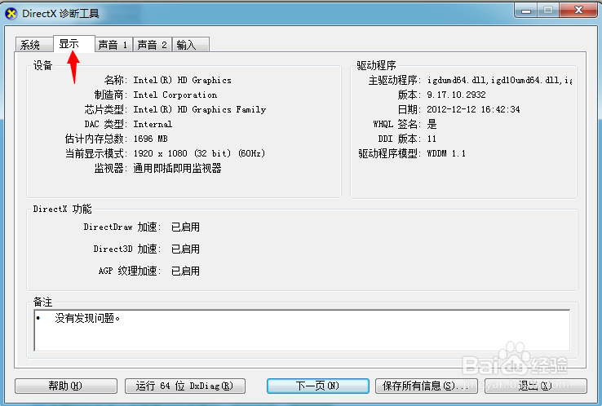Minimize the DirectX diagnostic window
Viewport: 602px width, 406px height.
(526, 11)
